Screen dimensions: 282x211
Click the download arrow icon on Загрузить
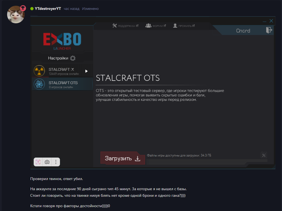coord(138,158)
